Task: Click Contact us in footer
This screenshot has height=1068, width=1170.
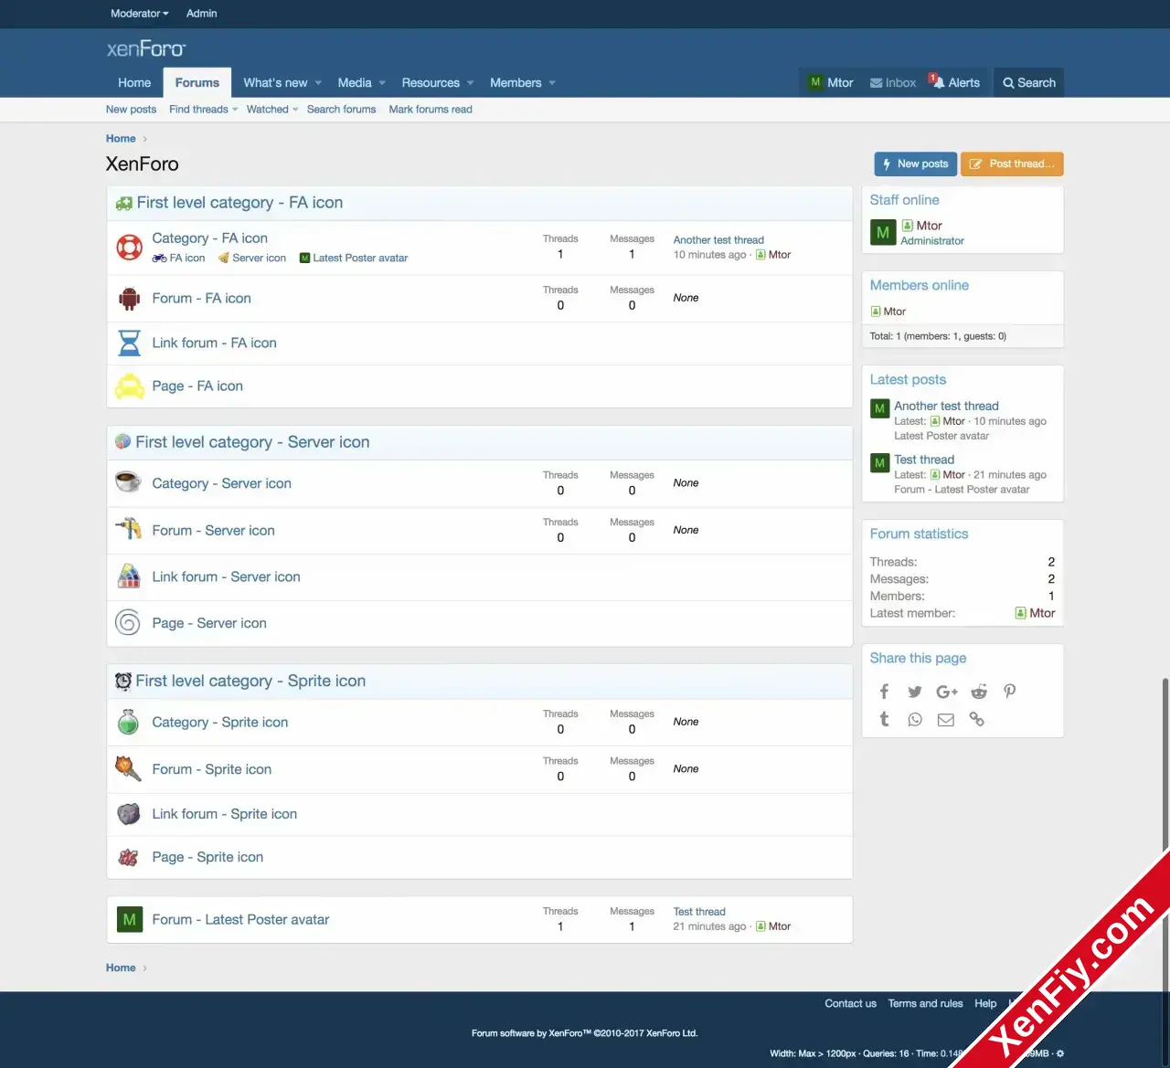Action: [x=850, y=1003]
